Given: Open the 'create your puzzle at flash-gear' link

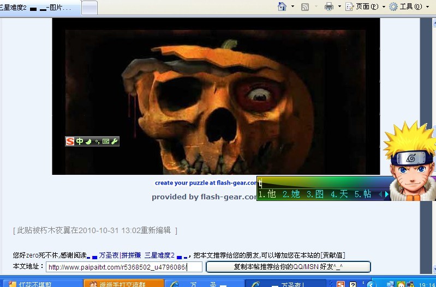Looking at the screenshot, I should 206,183.
